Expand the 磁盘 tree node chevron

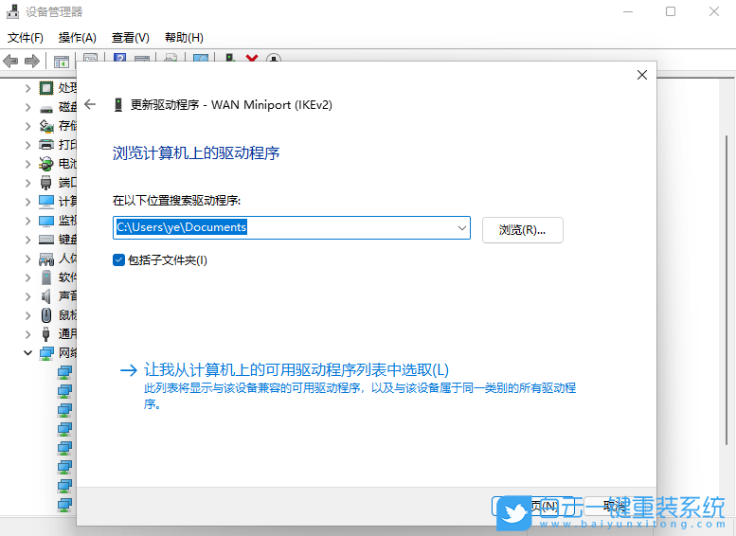pyautogui.click(x=27, y=107)
